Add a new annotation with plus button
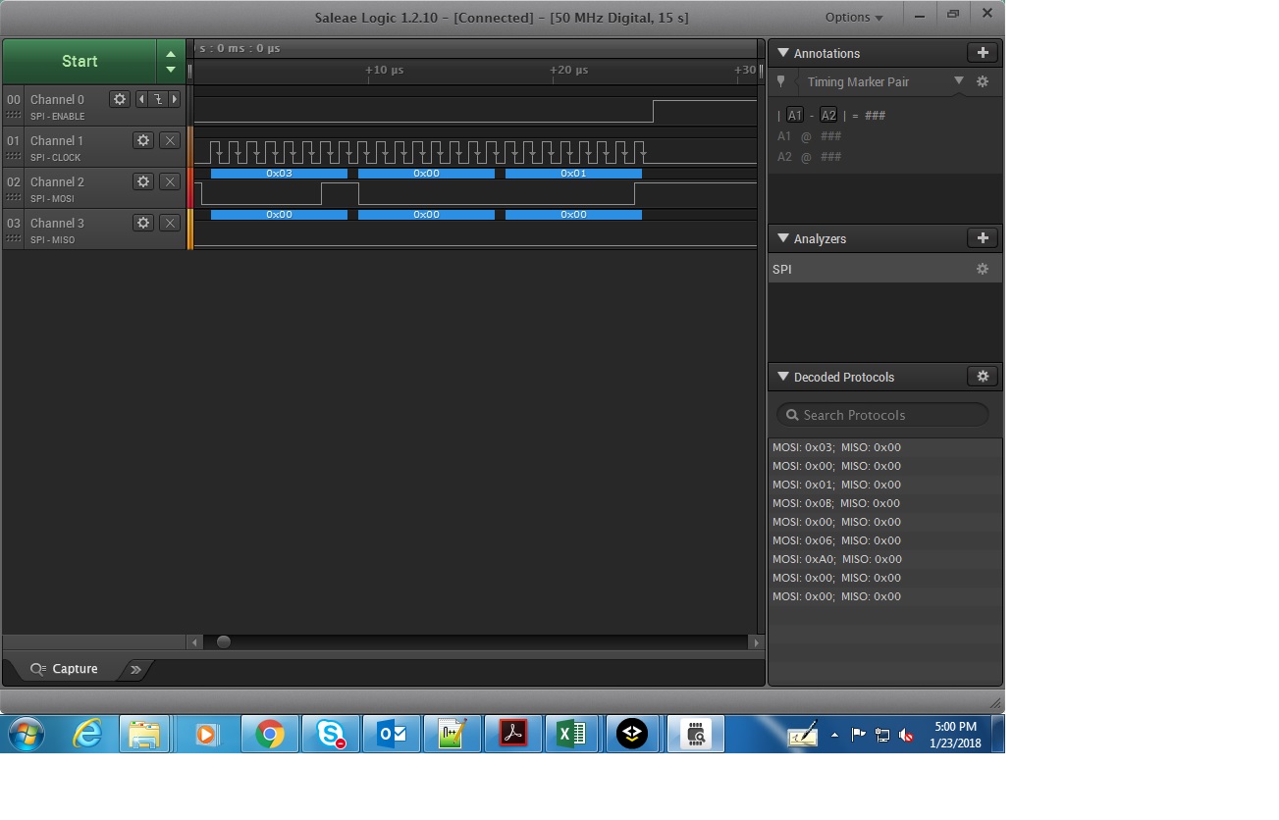Screen dimensions: 1279x820 (983, 53)
